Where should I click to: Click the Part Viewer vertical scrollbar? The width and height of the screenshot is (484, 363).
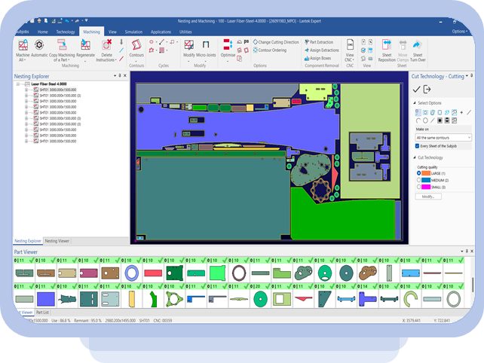click(x=472, y=285)
